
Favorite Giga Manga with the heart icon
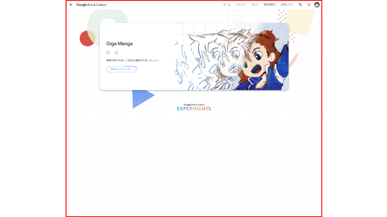(x=108, y=53)
